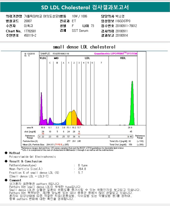170x206 pixels.
Task: Click the pattern result 'B type'
Action: tap(83, 165)
